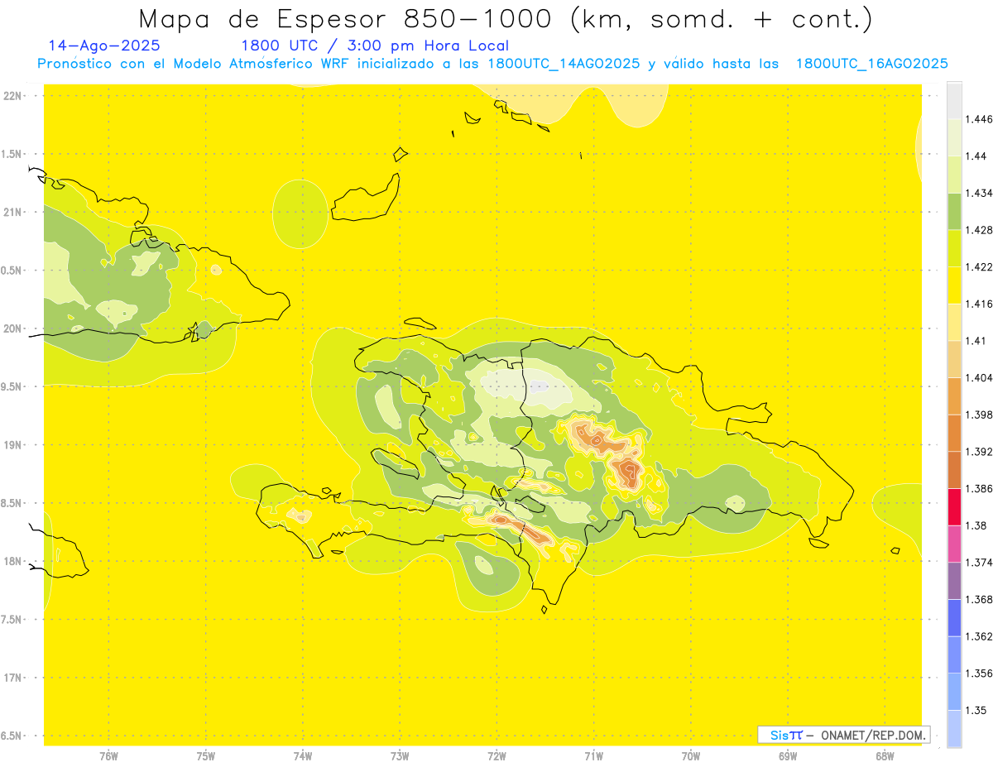This screenshot has width=993, height=767.
Task: Click the bright yellow colorbar band between 1.416 and 1.422
Action: pyautogui.click(x=954, y=285)
